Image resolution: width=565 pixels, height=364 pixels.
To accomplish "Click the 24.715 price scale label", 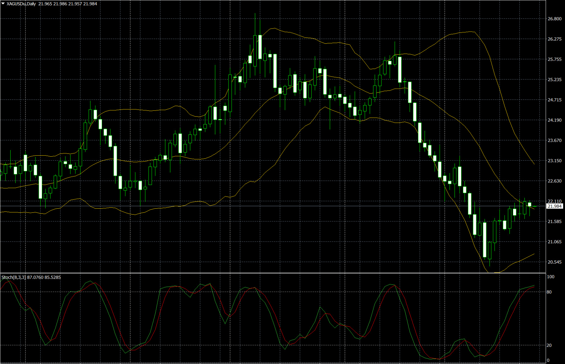I will coord(555,100).
